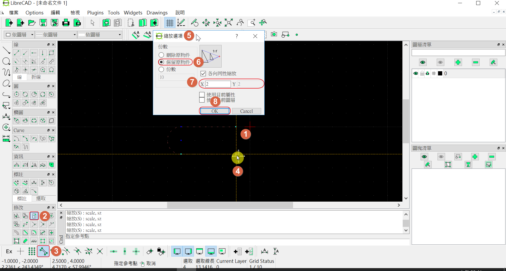The image size is (506, 271).
Task: Click the X scale factor input field
Action: [218, 84]
